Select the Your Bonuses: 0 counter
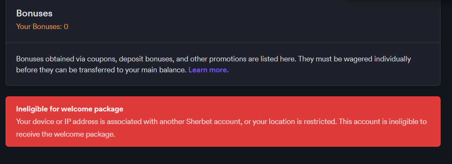The image size is (452, 164). point(42,27)
